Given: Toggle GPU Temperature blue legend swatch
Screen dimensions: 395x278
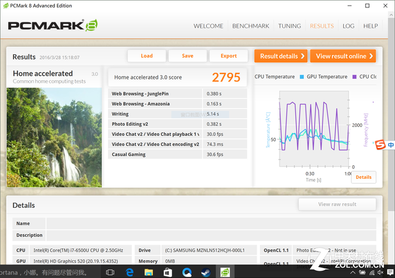Looking at the screenshot, I should [302, 76].
